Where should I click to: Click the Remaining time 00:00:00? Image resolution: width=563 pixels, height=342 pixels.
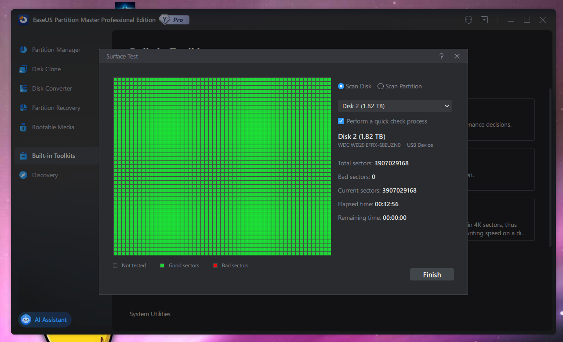click(395, 218)
